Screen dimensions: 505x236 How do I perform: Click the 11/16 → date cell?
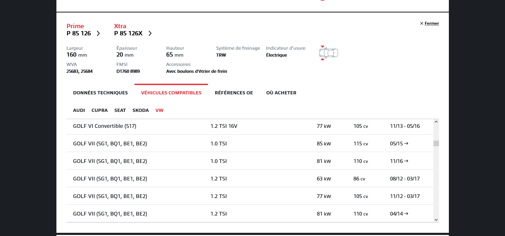[399, 161]
